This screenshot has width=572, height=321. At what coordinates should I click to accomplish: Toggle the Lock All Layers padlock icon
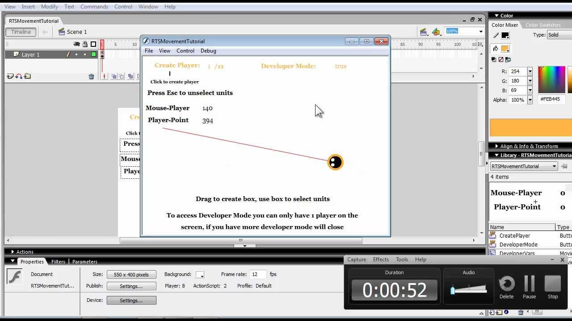85,44
